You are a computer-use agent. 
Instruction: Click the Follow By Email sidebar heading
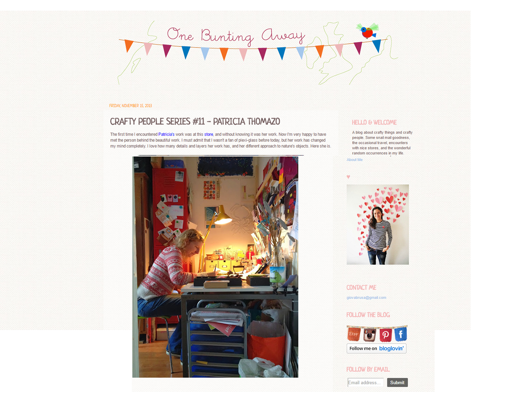pos(368,369)
